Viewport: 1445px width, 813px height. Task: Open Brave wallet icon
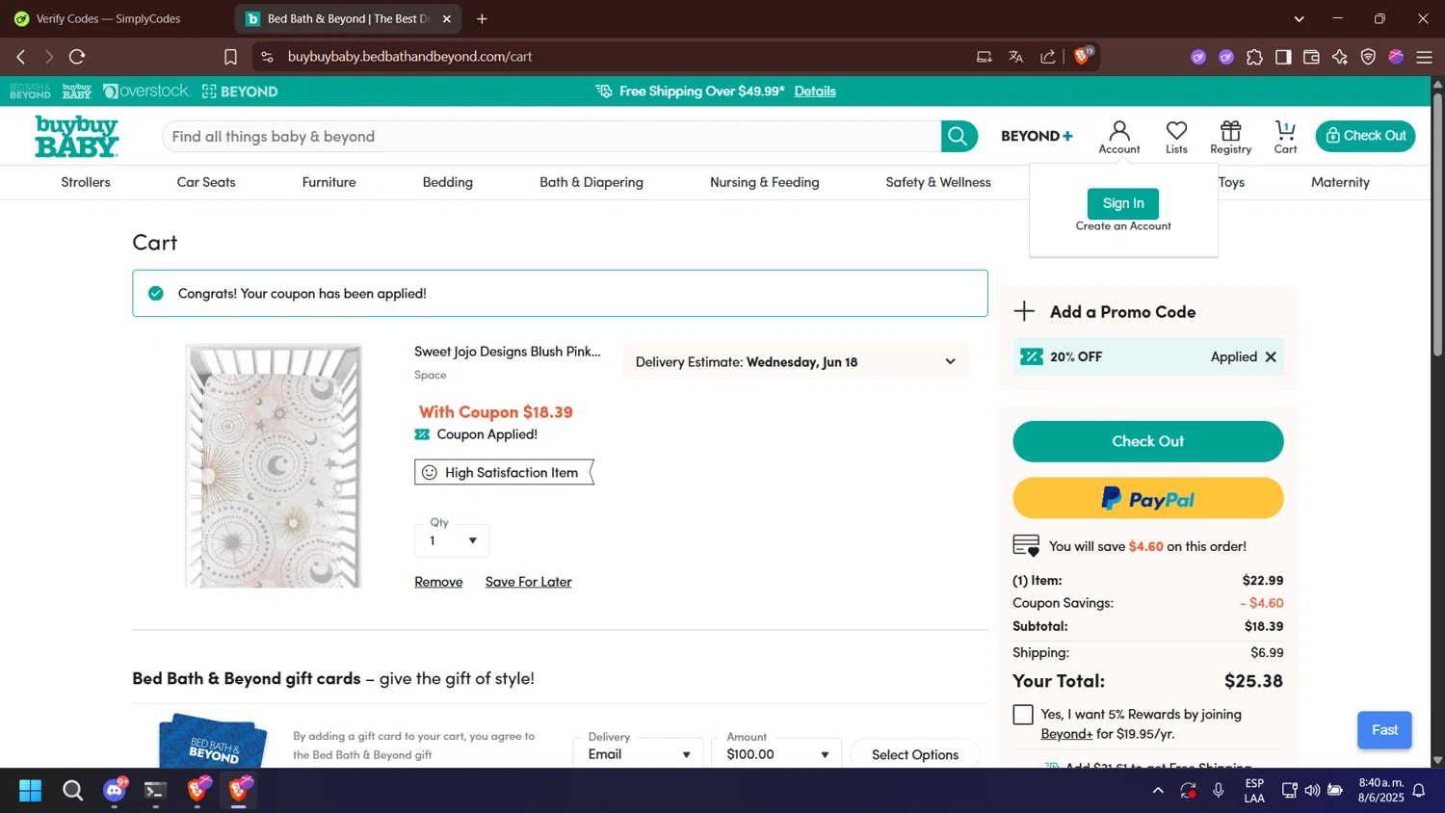[x=1311, y=57]
